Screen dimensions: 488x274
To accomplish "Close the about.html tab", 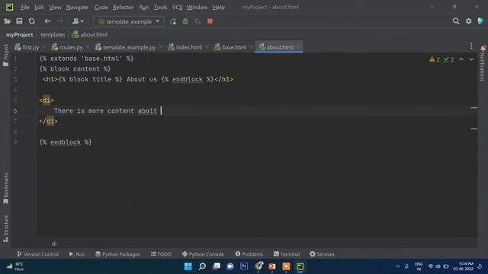I will click(x=299, y=47).
